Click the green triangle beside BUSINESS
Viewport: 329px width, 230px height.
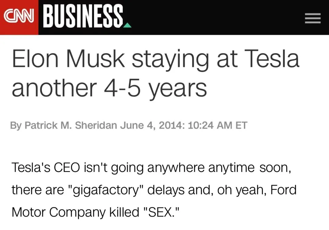click(x=127, y=25)
